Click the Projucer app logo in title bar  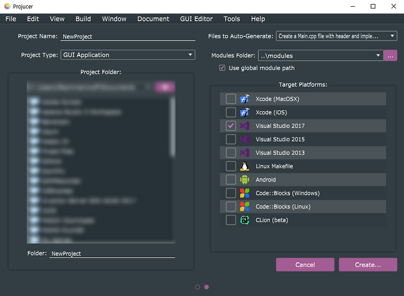click(7, 6)
